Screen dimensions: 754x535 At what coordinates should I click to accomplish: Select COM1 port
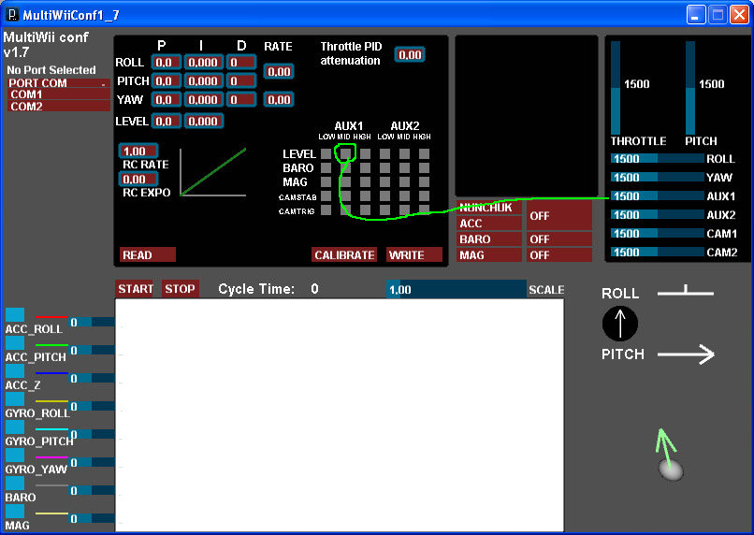click(59, 94)
